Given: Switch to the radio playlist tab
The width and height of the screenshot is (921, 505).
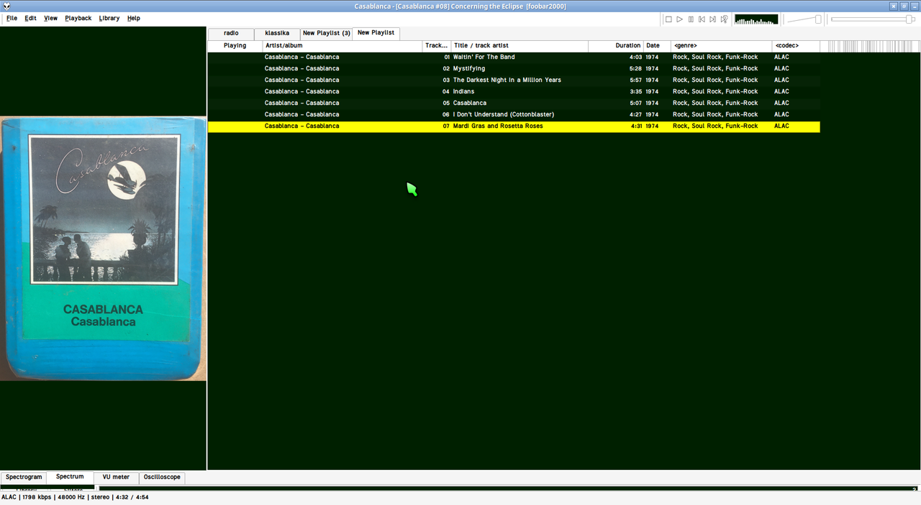Looking at the screenshot, I should coord(231,33).
